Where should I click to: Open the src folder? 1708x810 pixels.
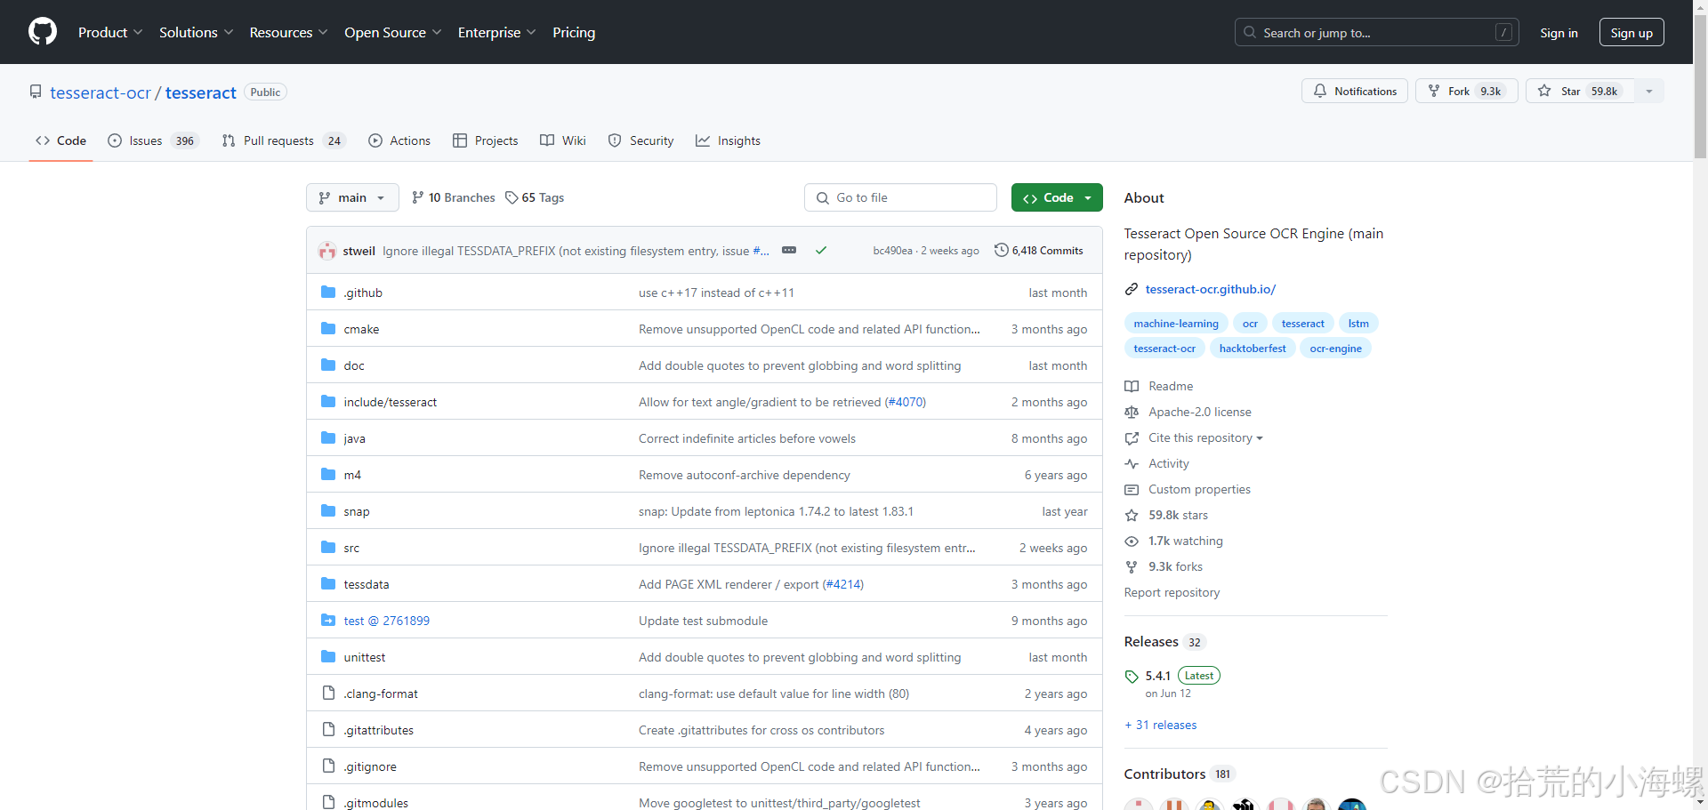pyautogui.click(x=351, y=548)
